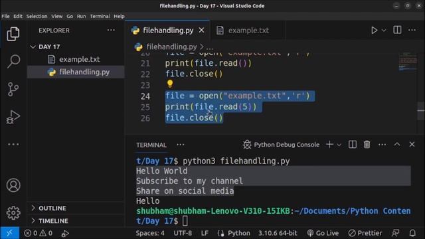
Task: Open the Search view in activity bar
Action: [13, 61]
